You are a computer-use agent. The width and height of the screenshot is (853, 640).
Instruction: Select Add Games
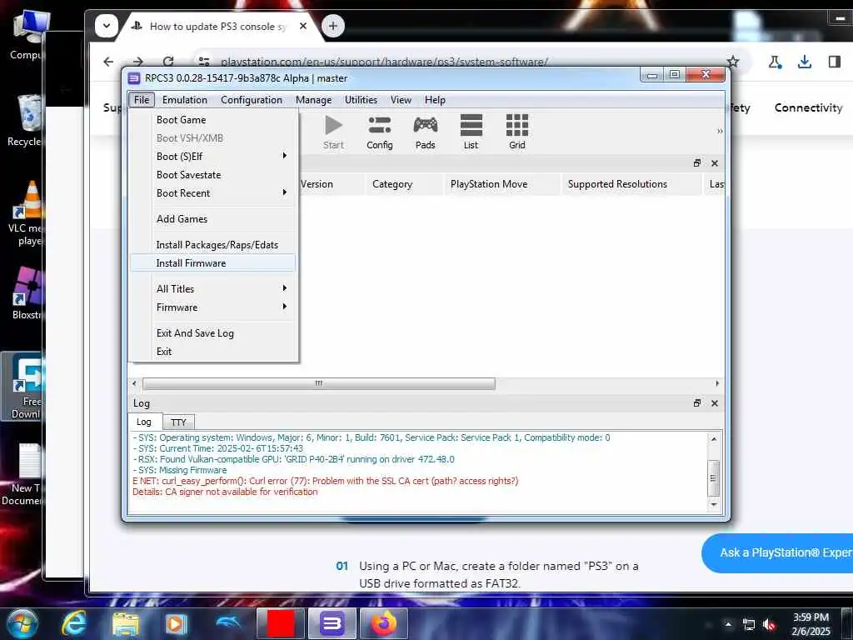click(213, 219)
